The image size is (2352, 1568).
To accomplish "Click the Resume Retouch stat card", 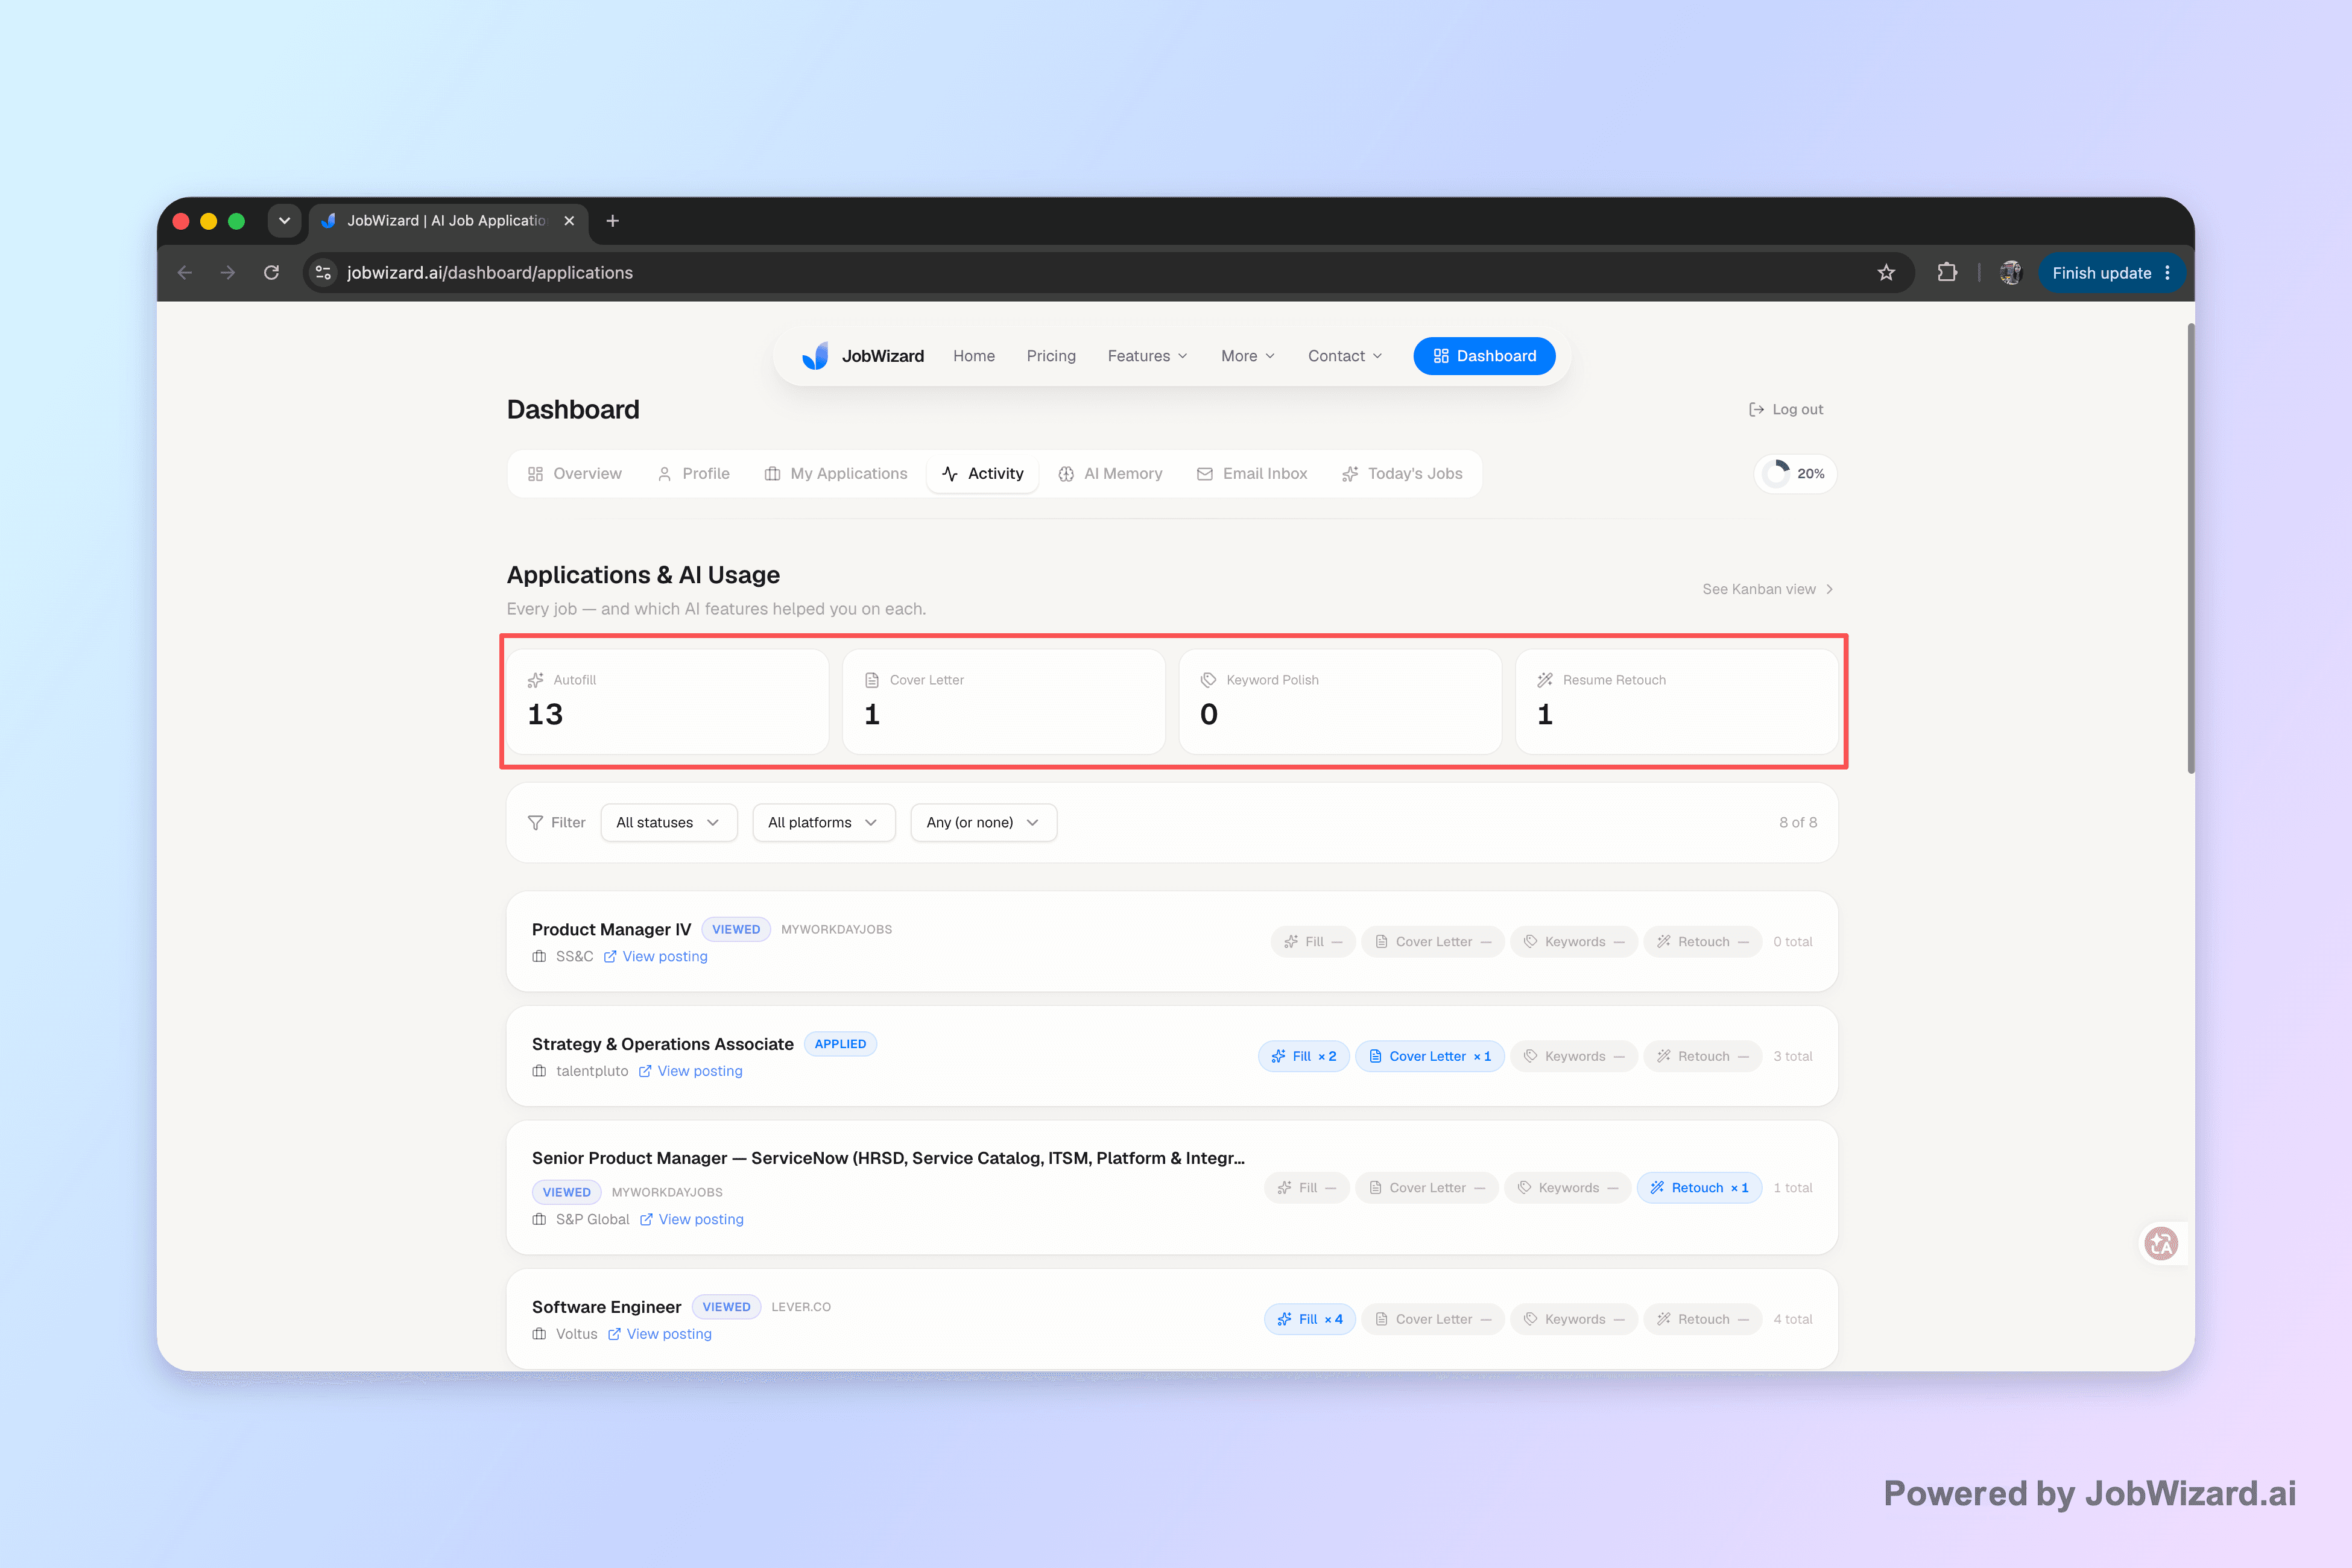I will (x=1676, y=702).
